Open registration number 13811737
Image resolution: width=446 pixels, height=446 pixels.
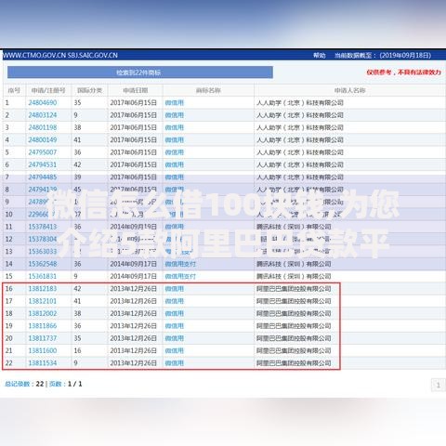coord(43,338)
